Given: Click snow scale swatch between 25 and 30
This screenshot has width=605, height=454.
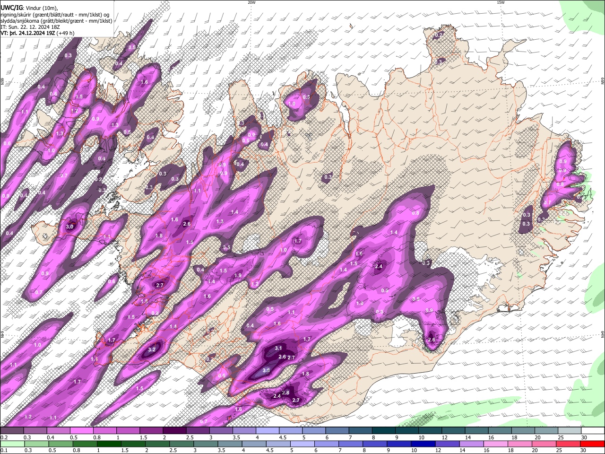Looking at the screenshot, I should pyautogui.click(x=569, y=431).
